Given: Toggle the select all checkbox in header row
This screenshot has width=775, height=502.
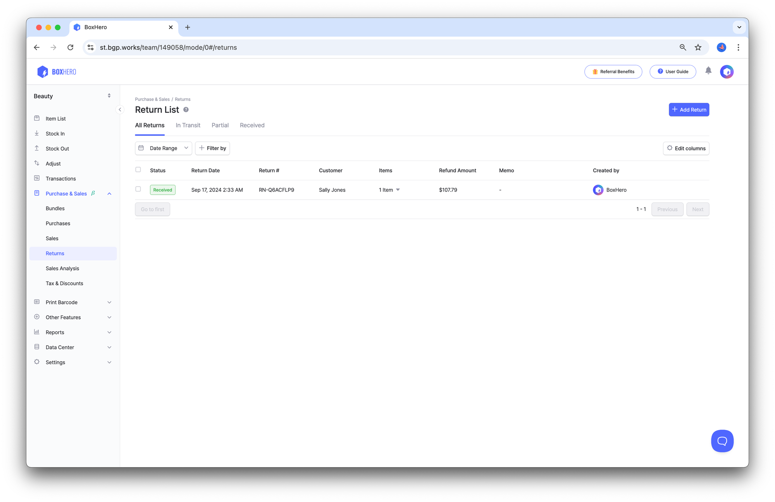Looking at the screenshot, I should click(x=138, y=170).
